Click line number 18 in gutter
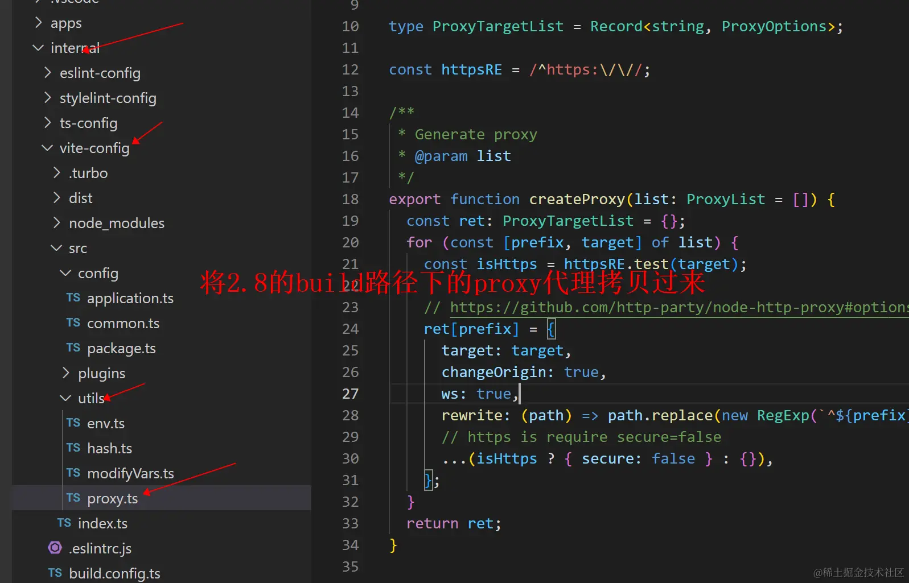Image resolution: width=909 pixels, height=583 pixels. click(x=351, y=199)
